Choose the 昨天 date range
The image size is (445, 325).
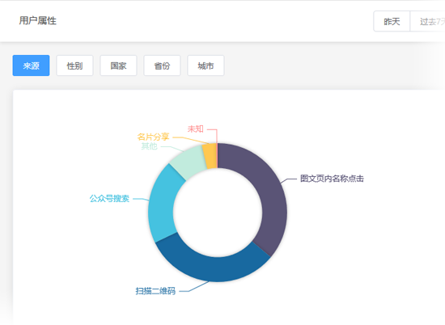392,21
